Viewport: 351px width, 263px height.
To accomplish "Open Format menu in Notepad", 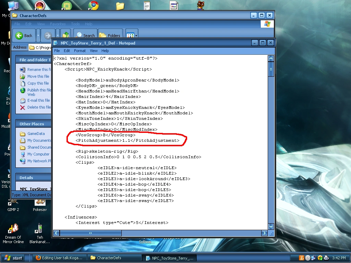I will tap(80, 51).
